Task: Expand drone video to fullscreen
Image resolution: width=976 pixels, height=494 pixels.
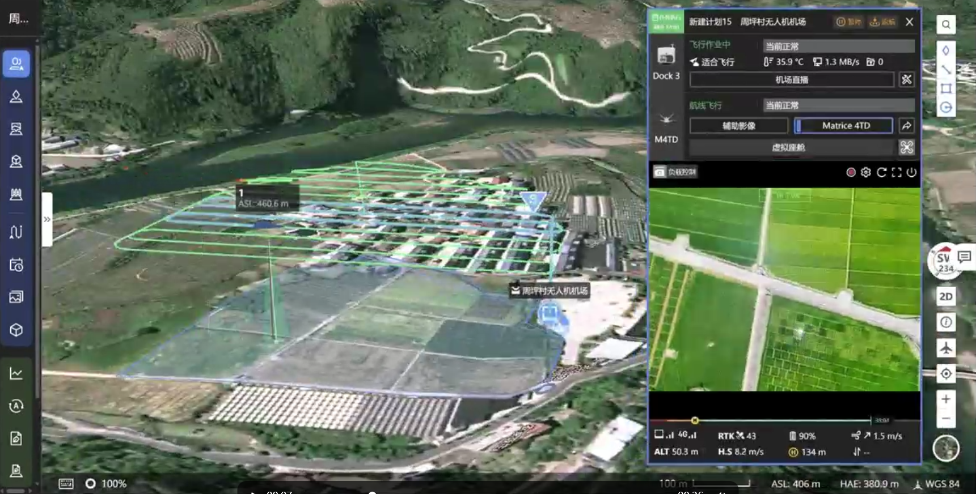Action: tap(896, 172)
